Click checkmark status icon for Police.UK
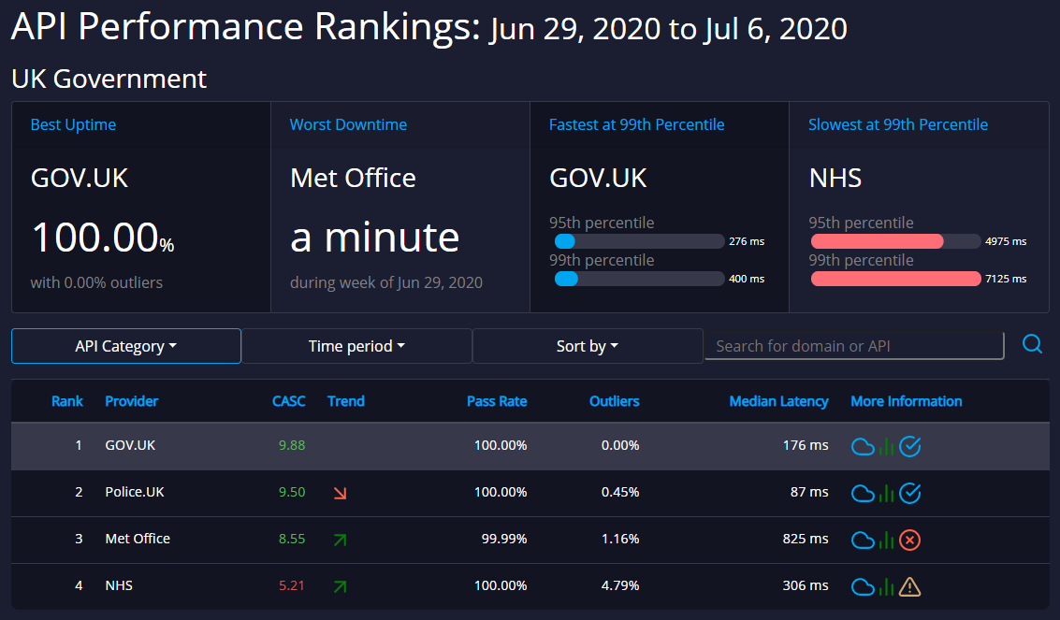1060x620 pixels. (x=910, y=493)
